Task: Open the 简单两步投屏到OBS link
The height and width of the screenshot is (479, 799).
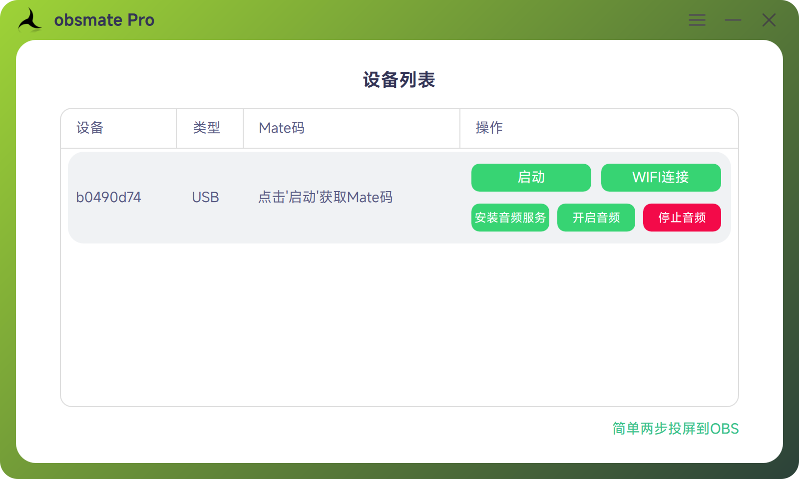Action: 675,429
